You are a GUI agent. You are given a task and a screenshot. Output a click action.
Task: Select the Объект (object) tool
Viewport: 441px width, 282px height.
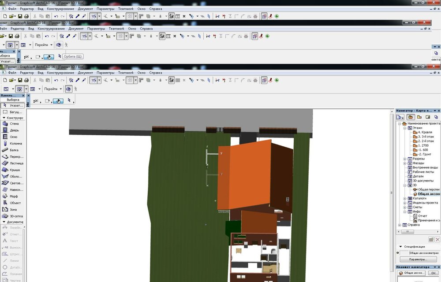(12, 203)
